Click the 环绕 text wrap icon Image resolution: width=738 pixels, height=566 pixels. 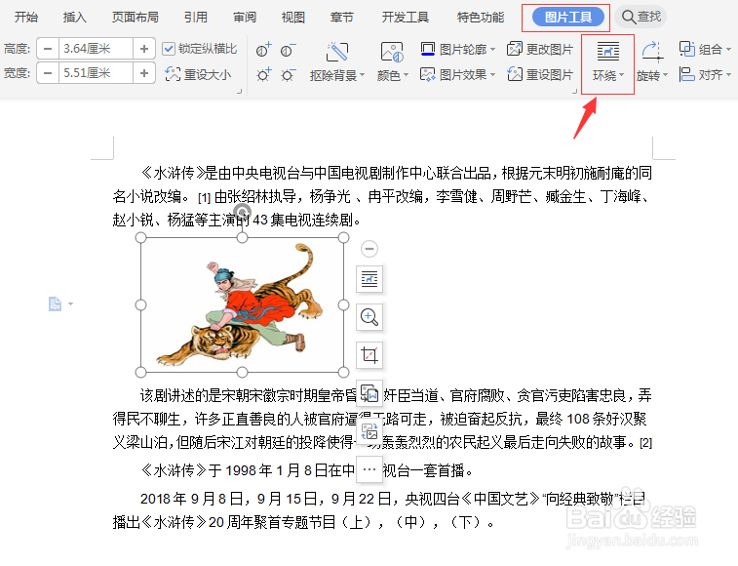(607, 52)
